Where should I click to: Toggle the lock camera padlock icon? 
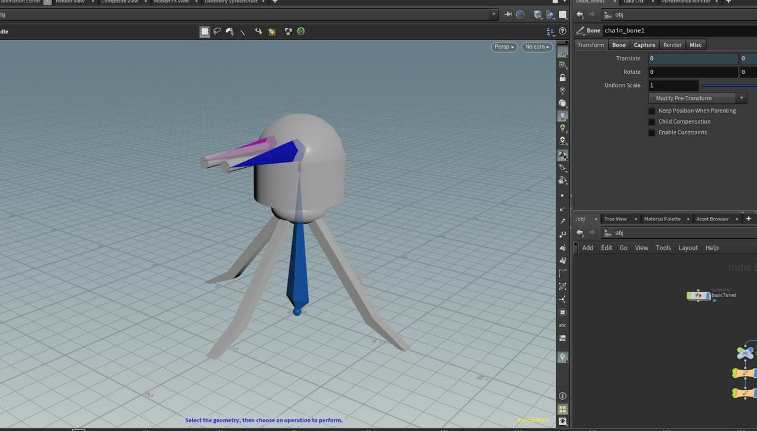pyautogui.click(x=562, y=77)
